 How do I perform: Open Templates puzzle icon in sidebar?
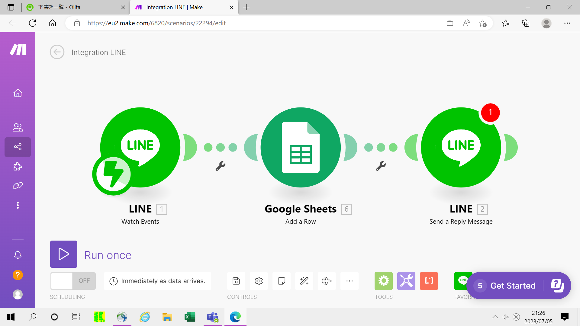(18, 166)
